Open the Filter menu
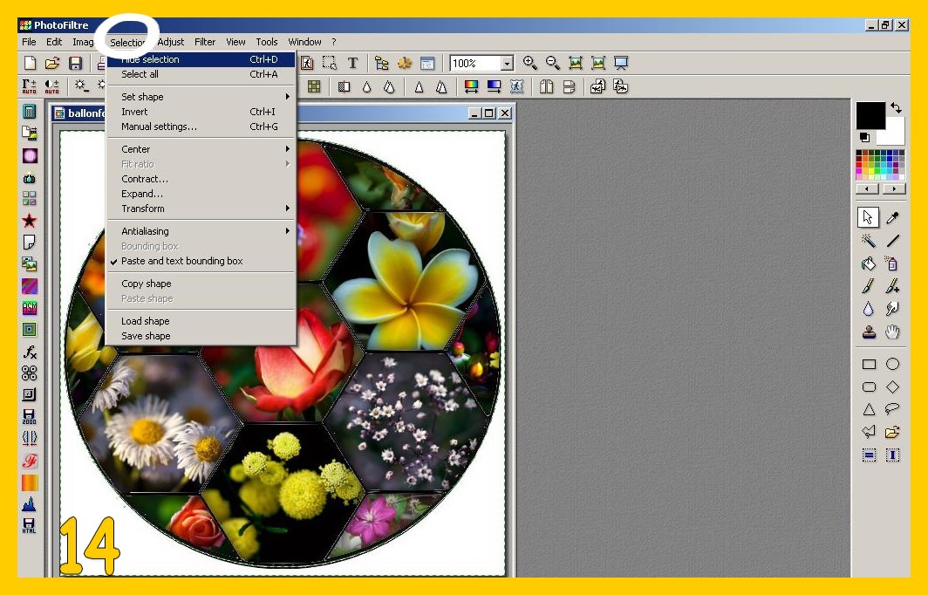928x595 pixels. coord(205,42)
